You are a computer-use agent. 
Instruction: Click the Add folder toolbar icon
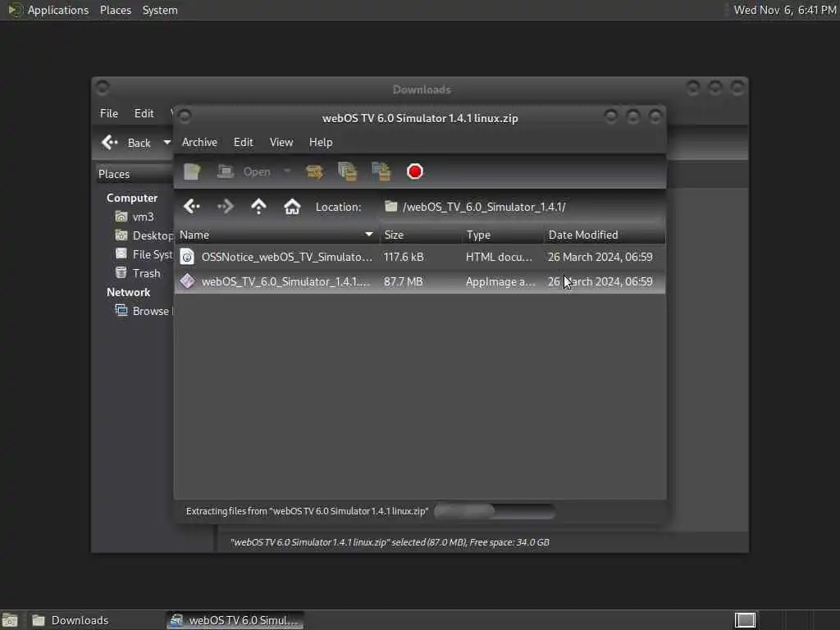[381, 171]
